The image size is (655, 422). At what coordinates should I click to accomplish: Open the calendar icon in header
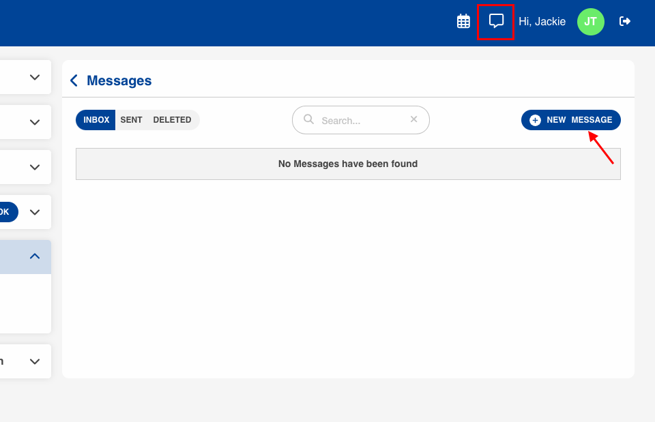coord(463,21)
